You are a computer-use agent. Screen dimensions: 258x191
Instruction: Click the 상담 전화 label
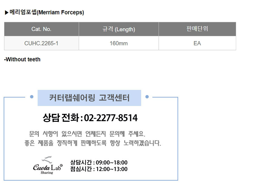pyautogui.click(x=61, y=118)
